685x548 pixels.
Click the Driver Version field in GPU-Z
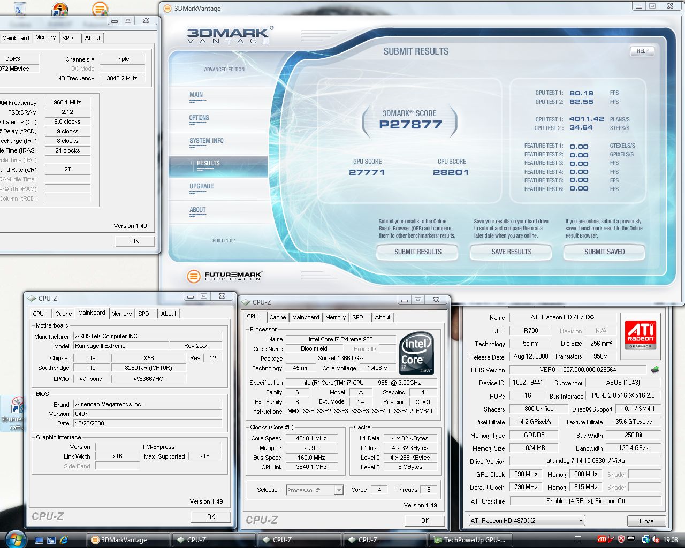(585, 461)
